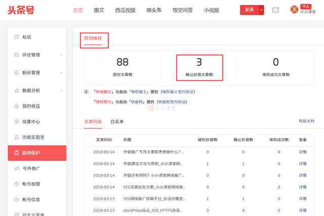The height and width of the screenshot is (216, 324).
Task: Click article title 外链还有用吗
Action: [x=154, y=176]
